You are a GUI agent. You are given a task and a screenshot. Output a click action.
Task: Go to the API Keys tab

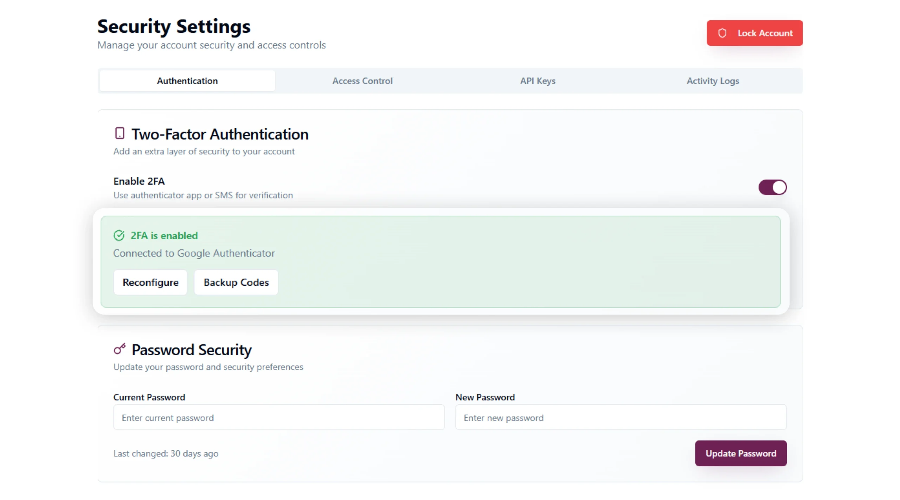(x=538, y=81)
